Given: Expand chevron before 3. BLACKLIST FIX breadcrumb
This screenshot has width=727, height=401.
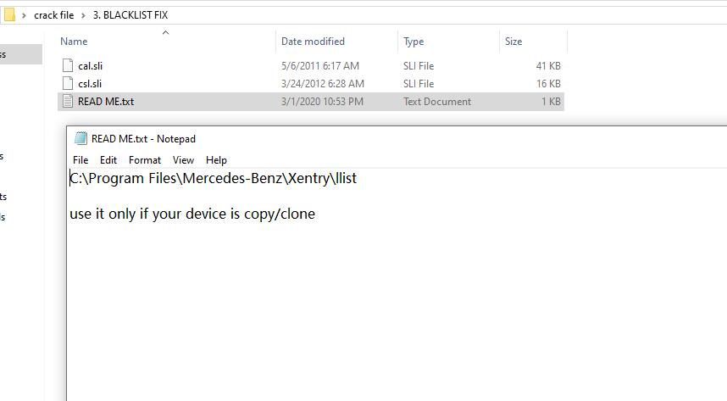Looking at the screenshot, I should pyautogui.click(x=83, y=15).
